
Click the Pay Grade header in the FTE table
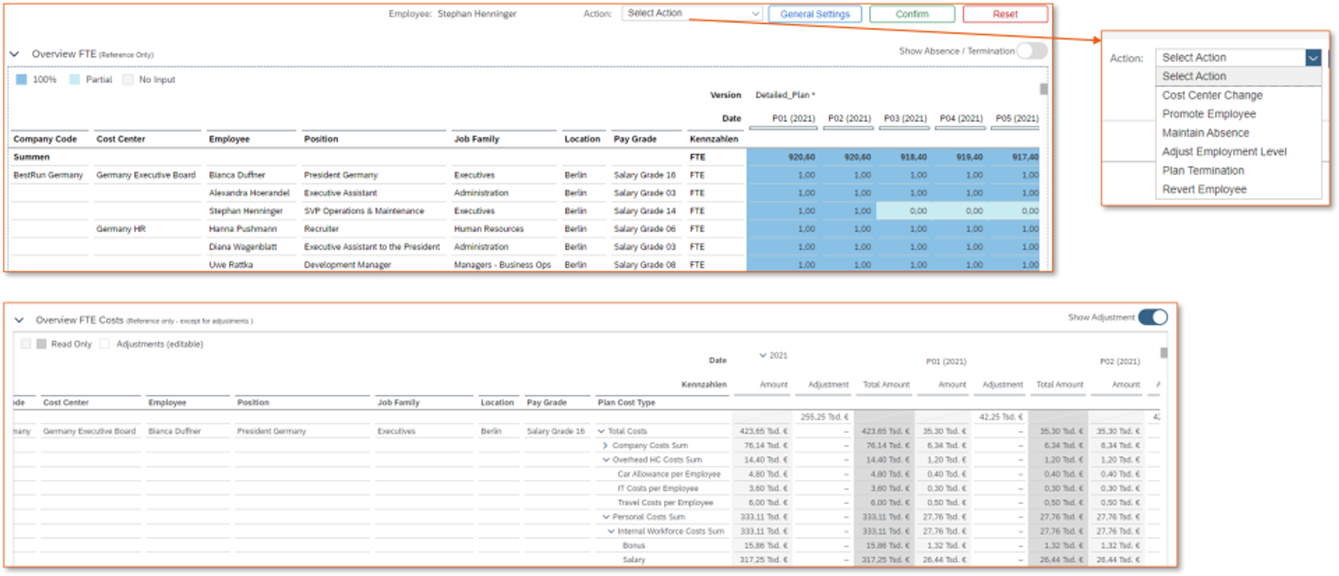click(635, 139)
